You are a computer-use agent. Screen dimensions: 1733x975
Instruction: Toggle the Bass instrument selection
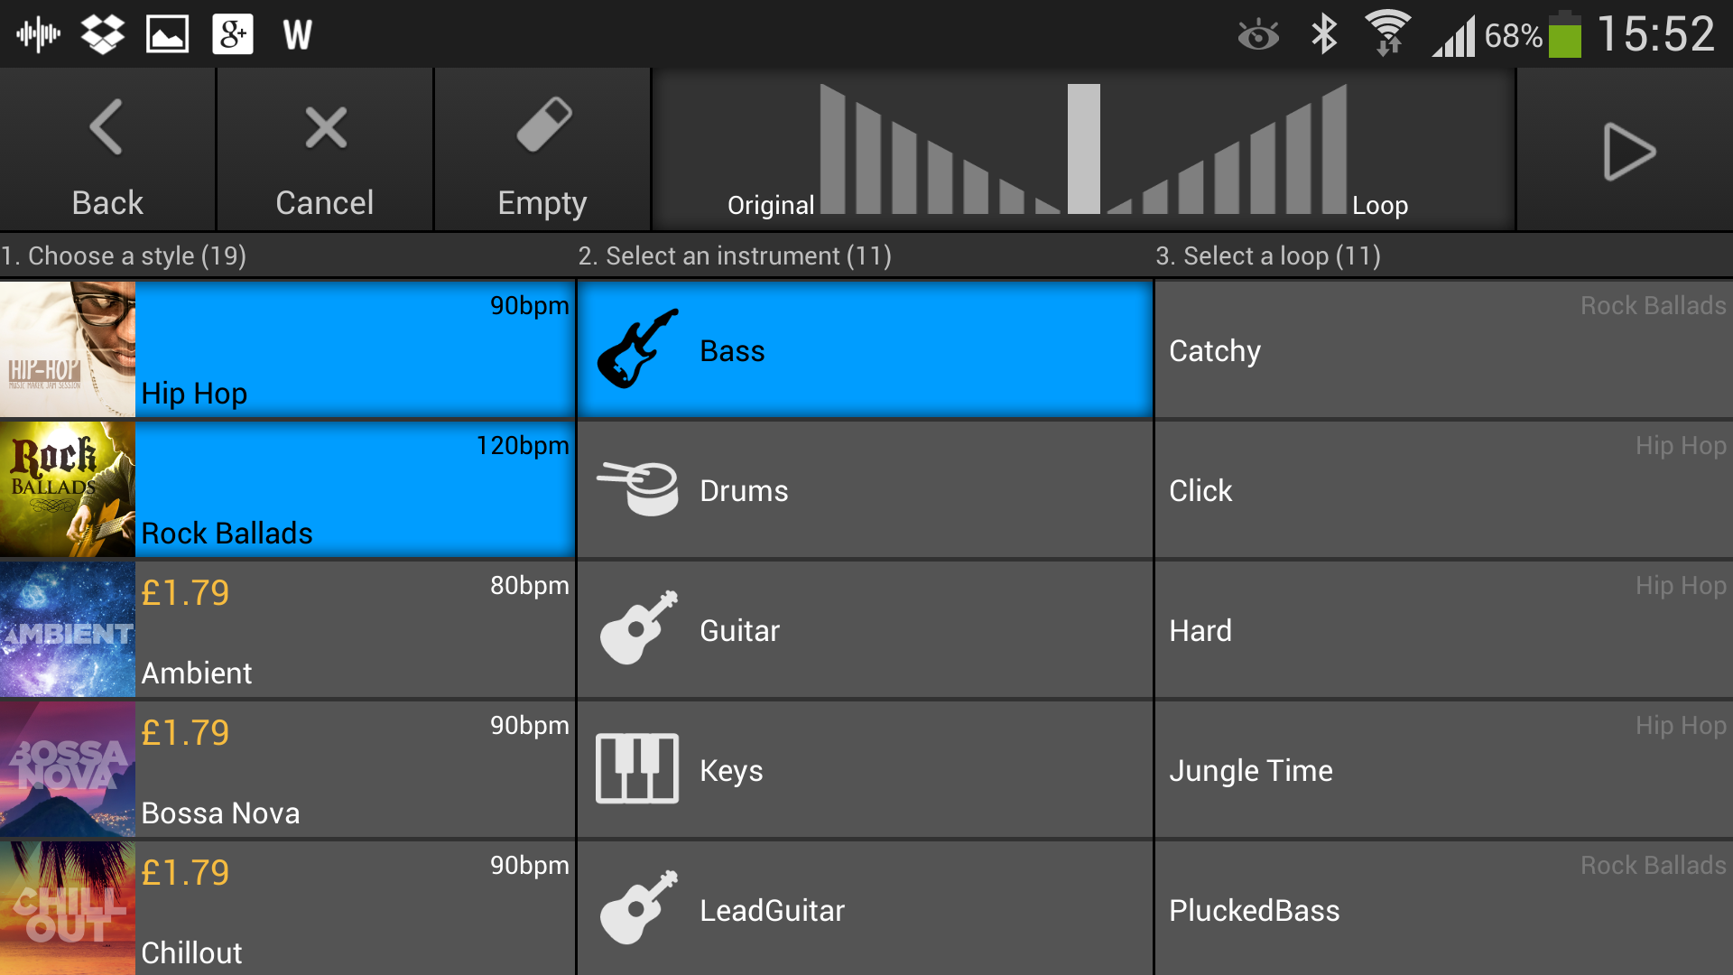865,350
